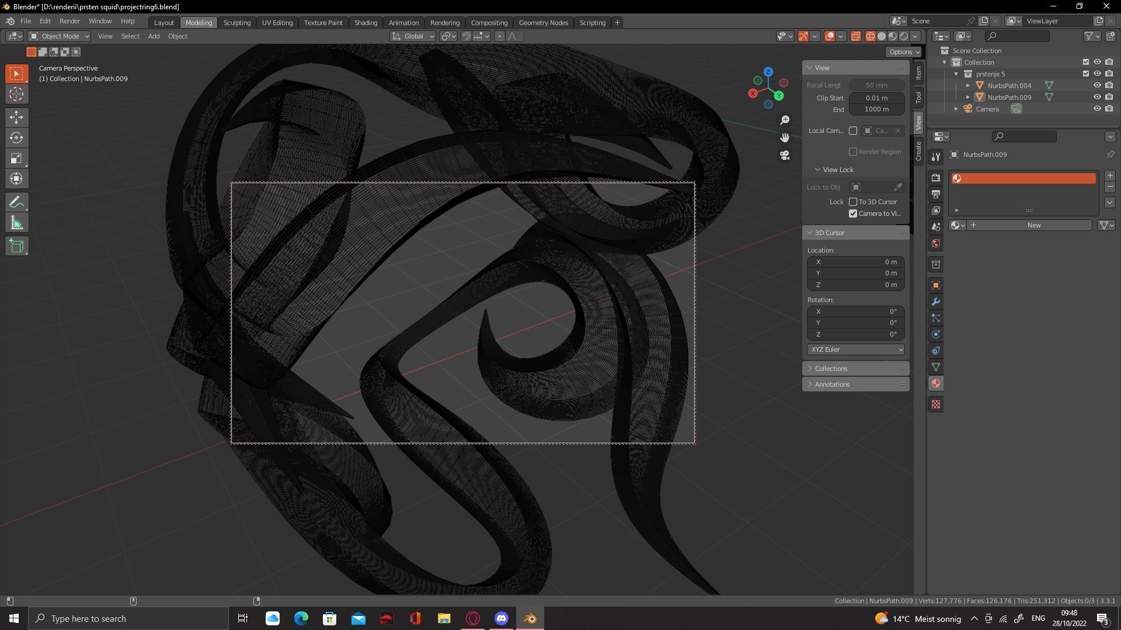Viewport: 1121px width, 630px height.
Task: Click the toggle camera view icon
Action: [x=785, y=155]
